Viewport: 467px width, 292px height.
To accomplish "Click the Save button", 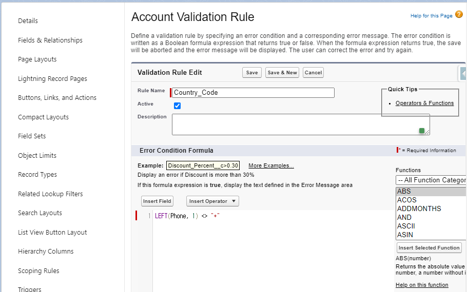I will (252, 73).
